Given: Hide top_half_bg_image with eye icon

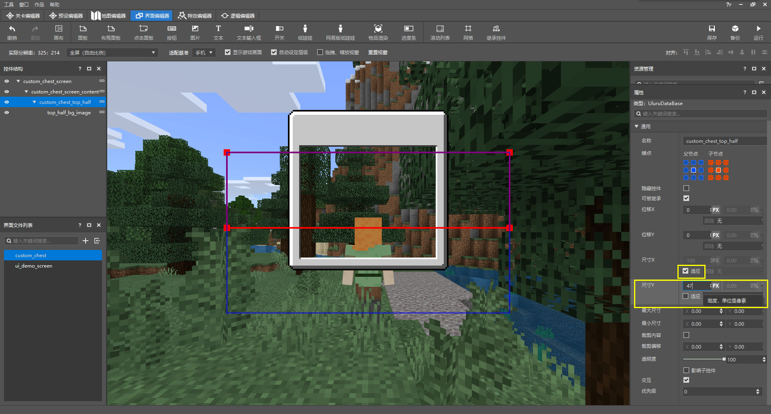Looking at the screenshot, I should (x=7, y=113).
